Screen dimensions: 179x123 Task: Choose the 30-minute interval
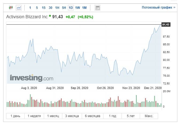(50, 8)
